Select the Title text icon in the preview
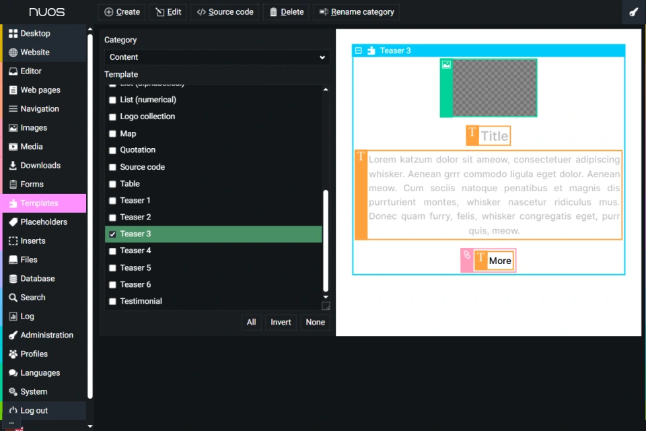The image size is (646, 431). pyautogui.click(x=471, y=135)
